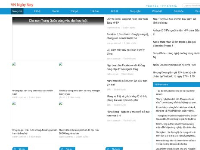Click vnexpress.net source under Ronaldo article
Screen dimensions: 200x150
click(x=114, y=43)
